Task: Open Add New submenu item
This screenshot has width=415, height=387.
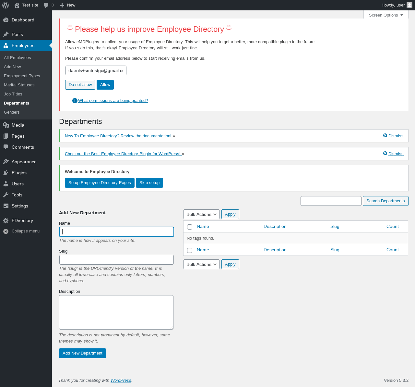Action: 12,67
